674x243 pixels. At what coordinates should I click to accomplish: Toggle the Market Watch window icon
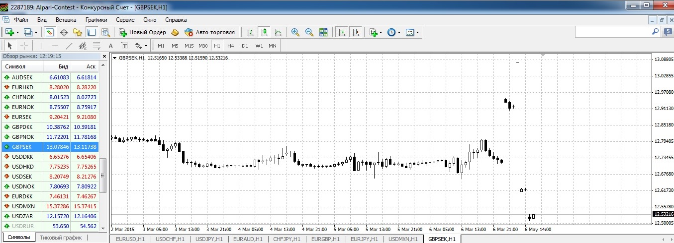50,32
